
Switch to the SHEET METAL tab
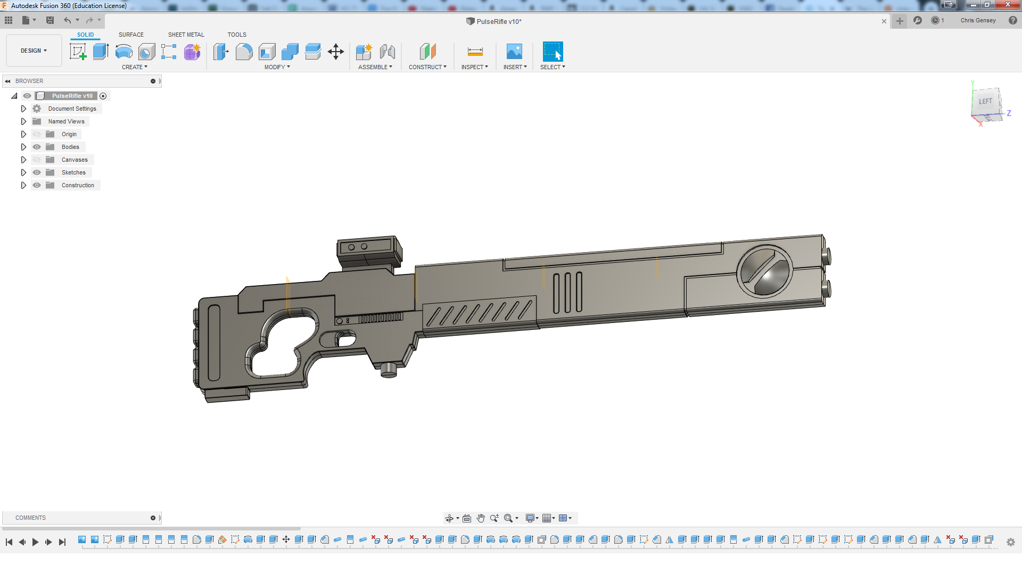click(x=186, y=35)
